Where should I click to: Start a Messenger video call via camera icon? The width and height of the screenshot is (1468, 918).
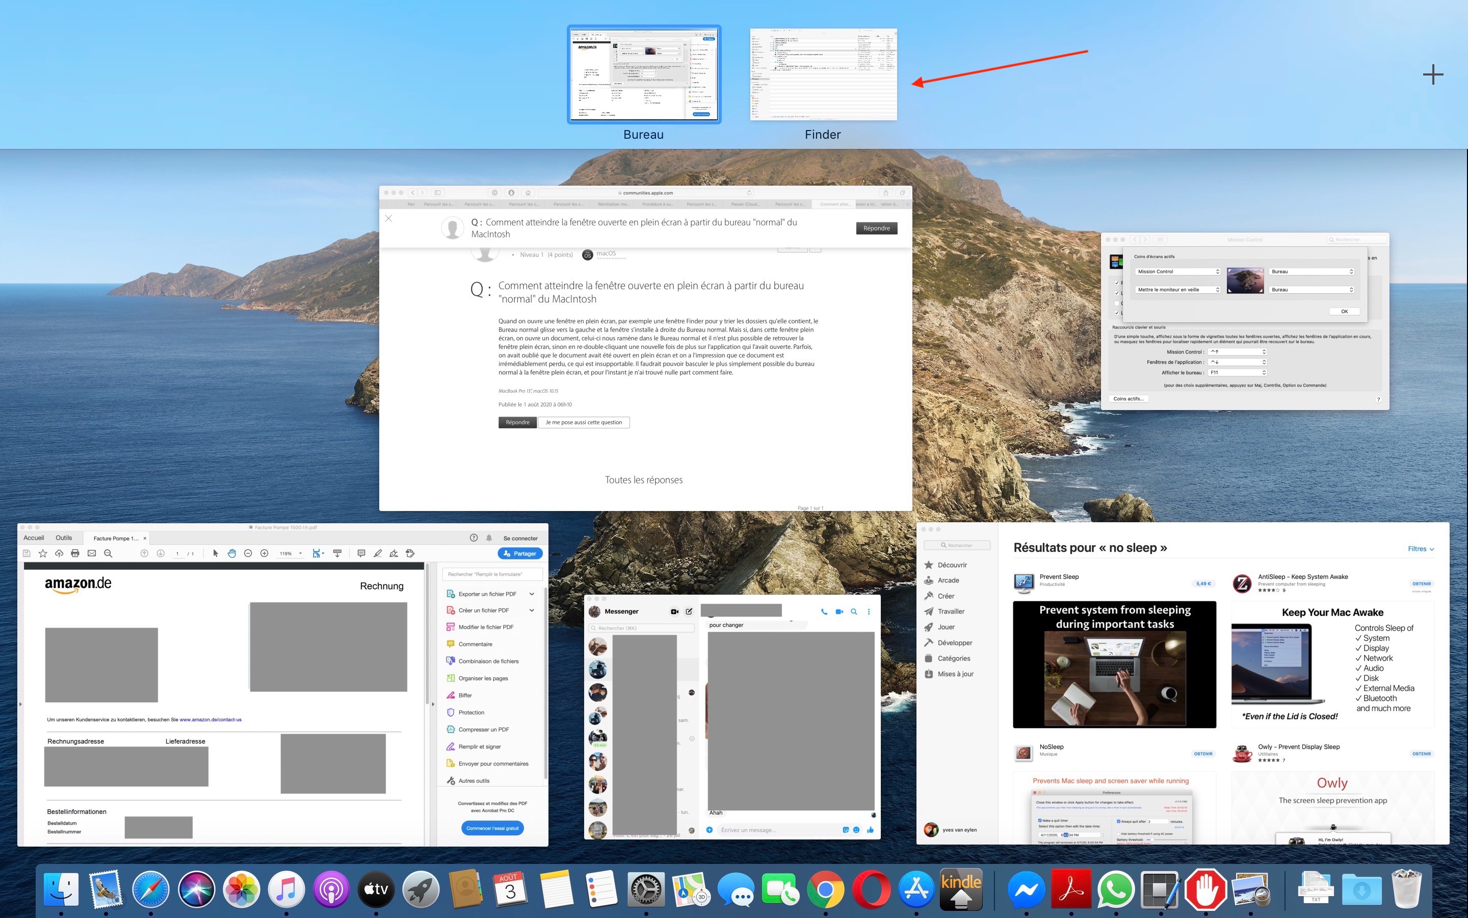tap(839, 611)
